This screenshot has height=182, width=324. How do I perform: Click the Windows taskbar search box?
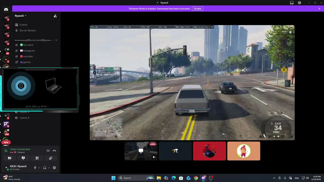[x=136, y=178]
